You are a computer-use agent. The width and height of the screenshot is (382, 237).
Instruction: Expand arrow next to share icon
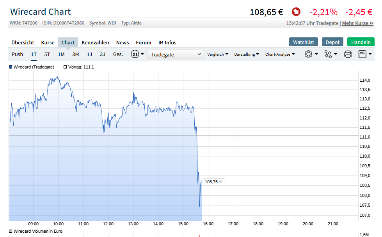tap(336, 54)
